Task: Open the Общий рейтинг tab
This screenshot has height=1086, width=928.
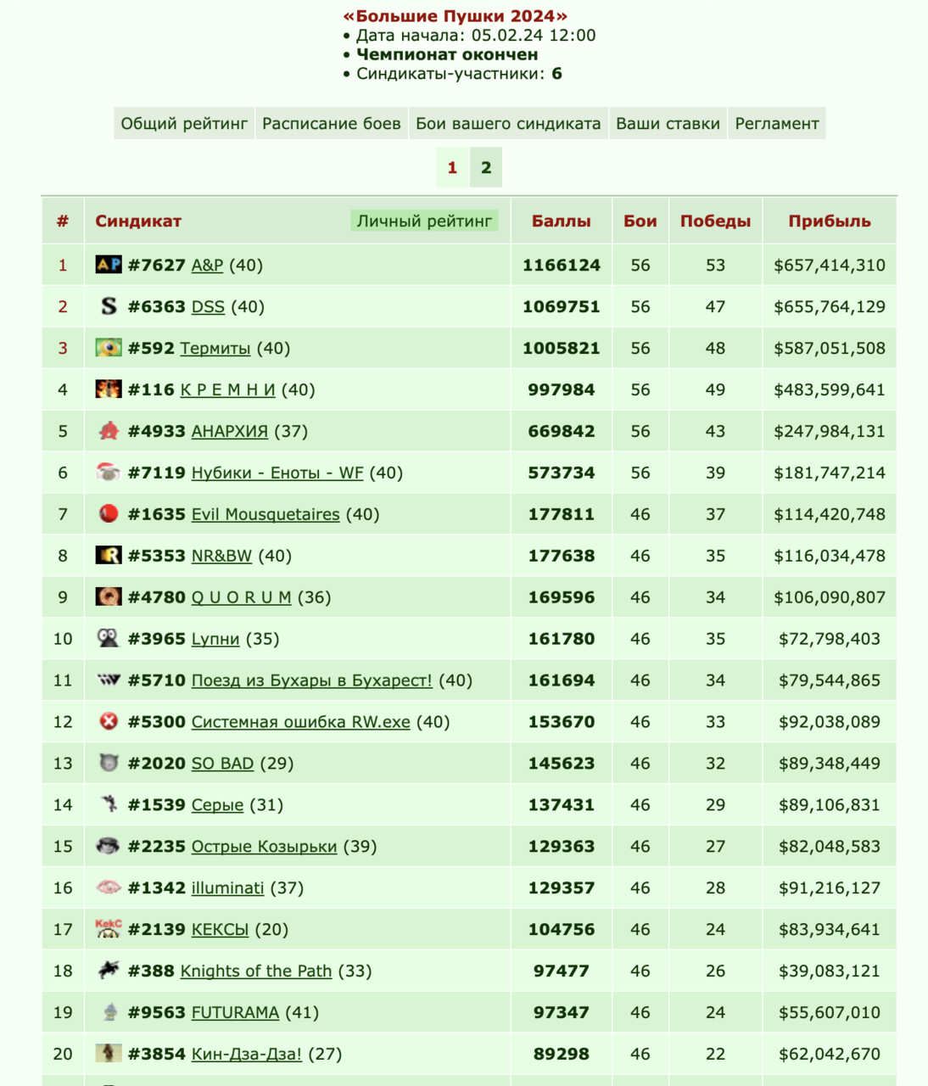Action: tap(184, 123)
